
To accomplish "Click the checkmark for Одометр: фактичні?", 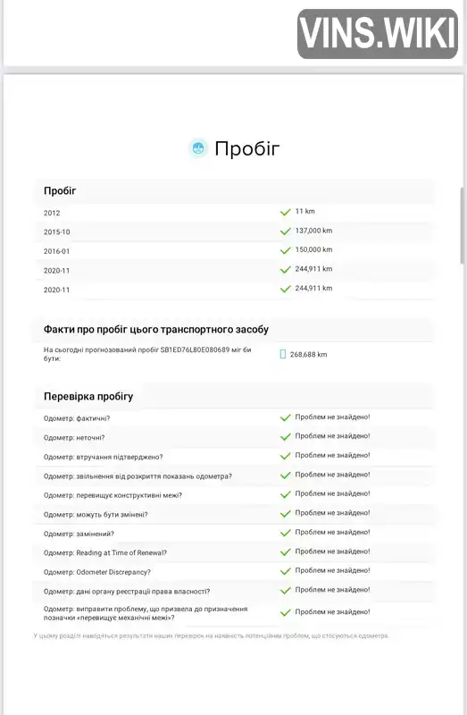I will 285,417.
